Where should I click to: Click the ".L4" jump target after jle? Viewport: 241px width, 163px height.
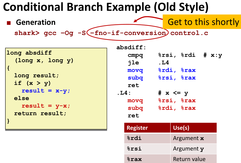pos(164,62)
